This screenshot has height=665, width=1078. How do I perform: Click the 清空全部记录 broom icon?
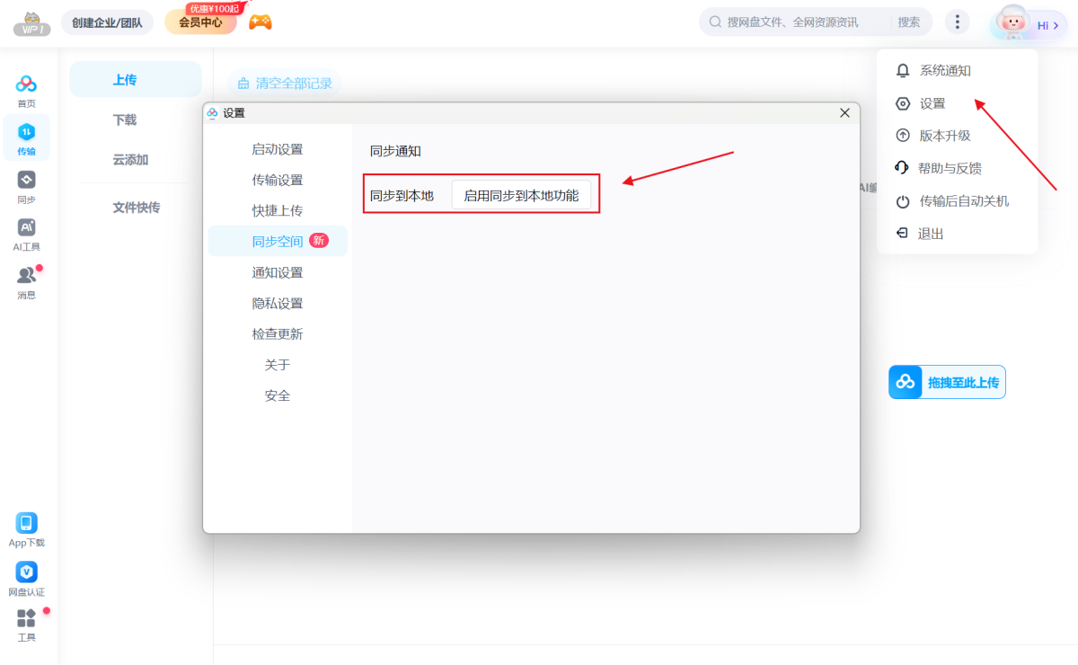pyautogui.click(x=243, y=84)
